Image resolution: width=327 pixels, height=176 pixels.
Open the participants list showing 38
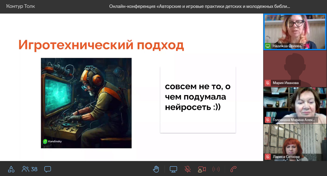point(30,169)
